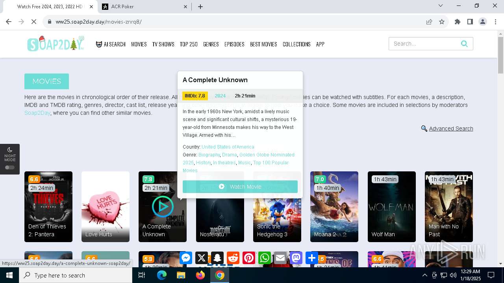Share via Pinterest icon
Viewport: 504px width, 283px height.
pos(249,258)
